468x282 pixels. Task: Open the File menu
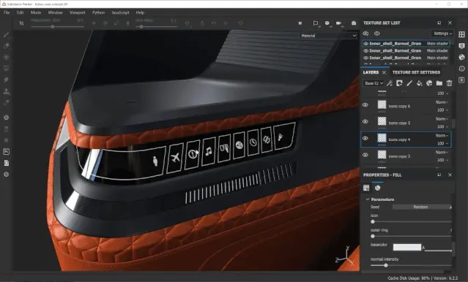point(7,12)
